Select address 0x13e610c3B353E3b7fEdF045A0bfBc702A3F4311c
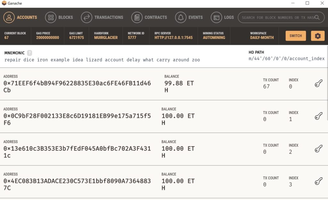This screenshot has height=200, width=328. coord(77,152)
